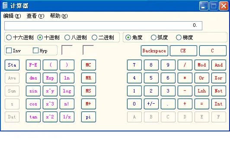The image size is (230, 166).
Task: Click the x^y power key
Action: coord(50,91)
